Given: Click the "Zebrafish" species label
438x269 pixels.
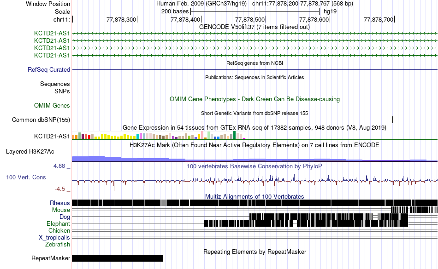Looking at the screenshot, I should [58, 244].
